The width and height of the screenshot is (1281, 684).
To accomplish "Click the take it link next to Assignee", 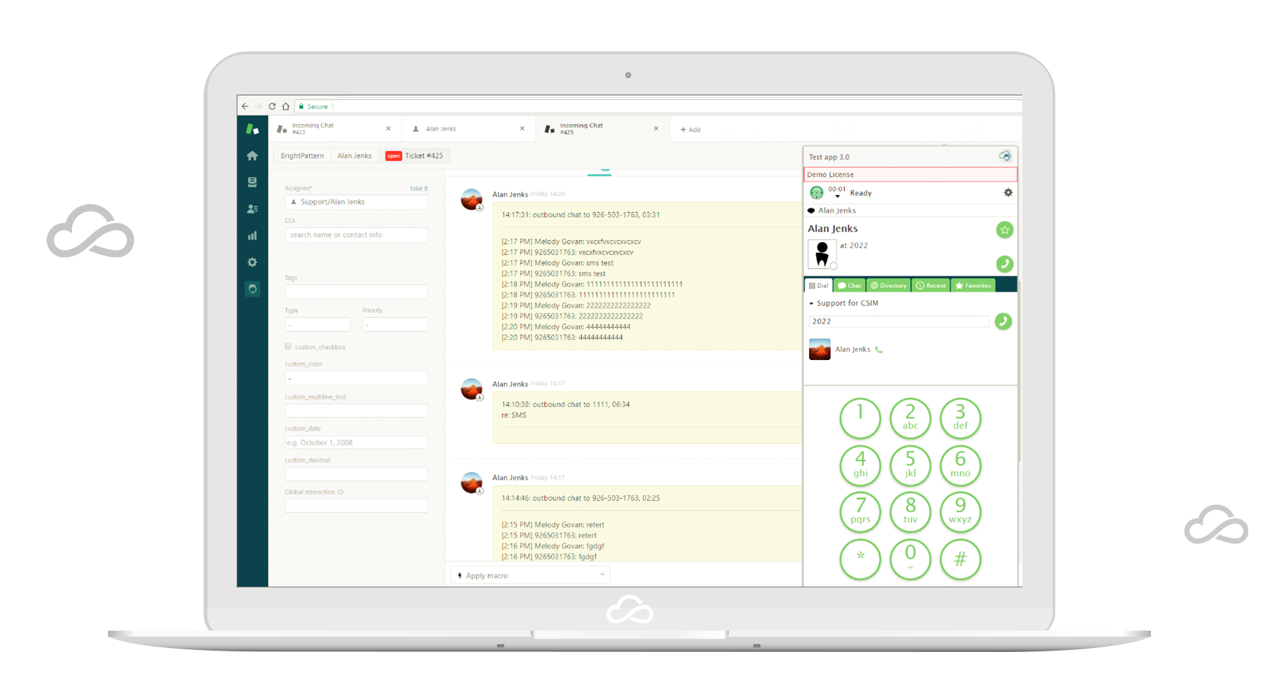I will click(420, 188).
